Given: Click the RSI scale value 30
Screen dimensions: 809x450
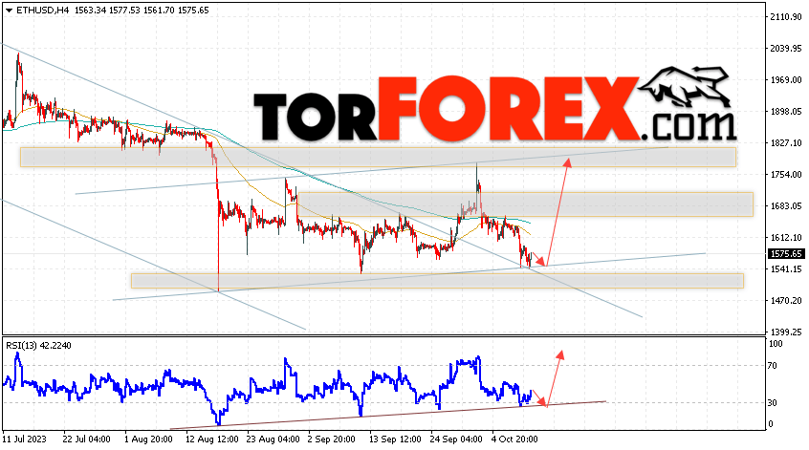Looking at the screenshot, I should click(773, 403).
